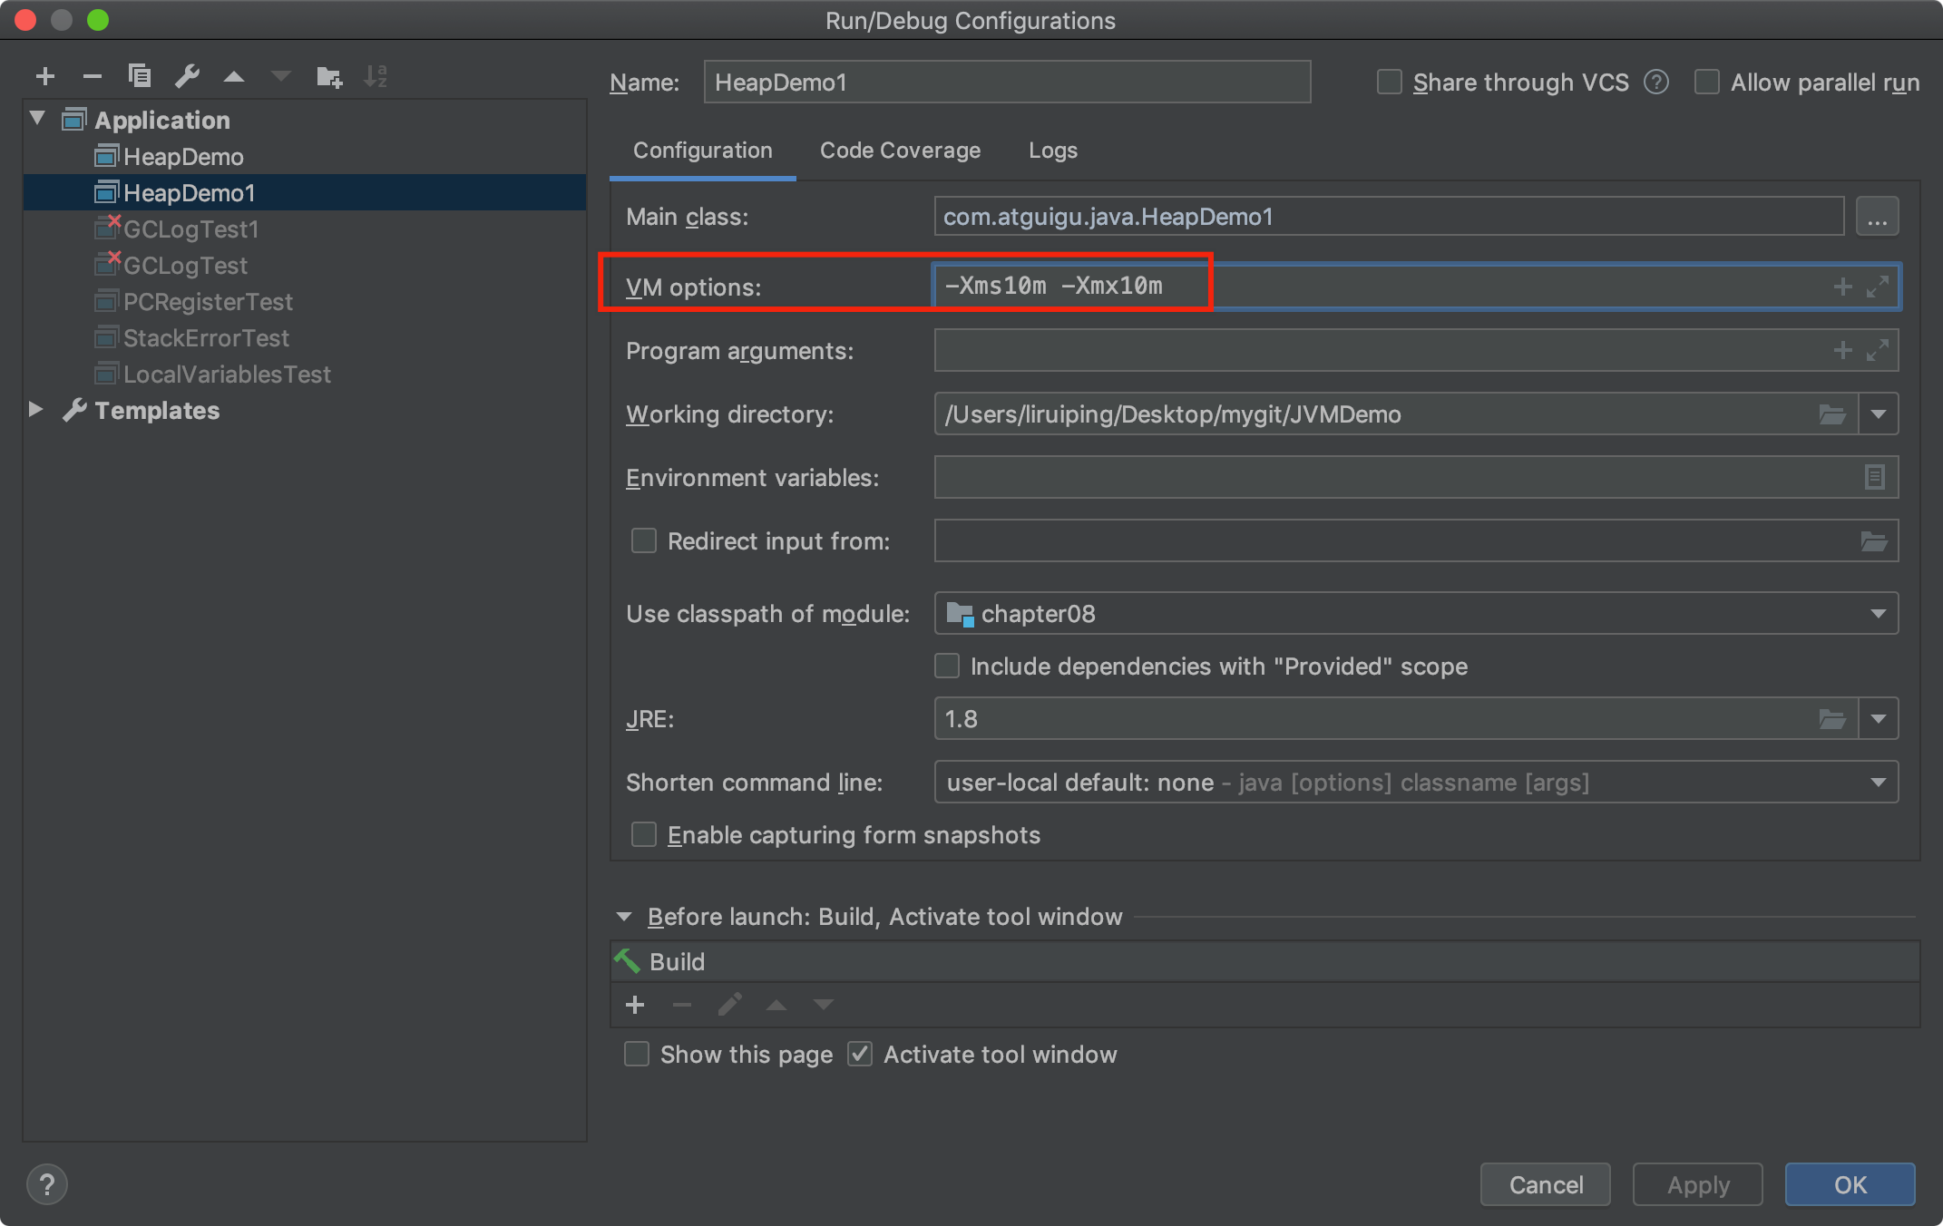Enable Share through VCS checkbox
The width and height of the screenshot is (1943, 1226).
1389,83
